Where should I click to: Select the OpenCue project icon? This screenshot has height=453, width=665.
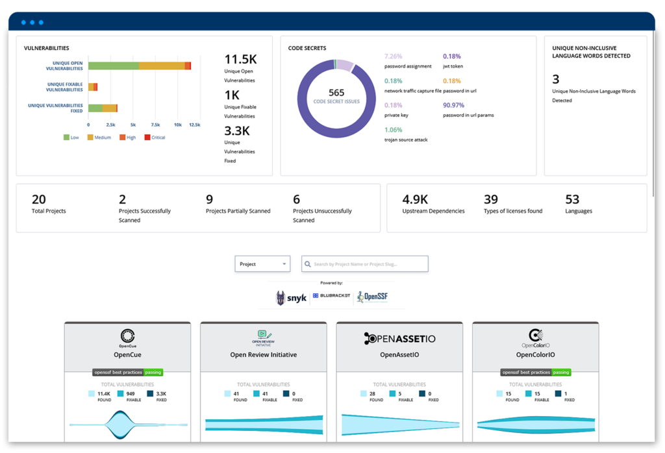tap(127, 336)
